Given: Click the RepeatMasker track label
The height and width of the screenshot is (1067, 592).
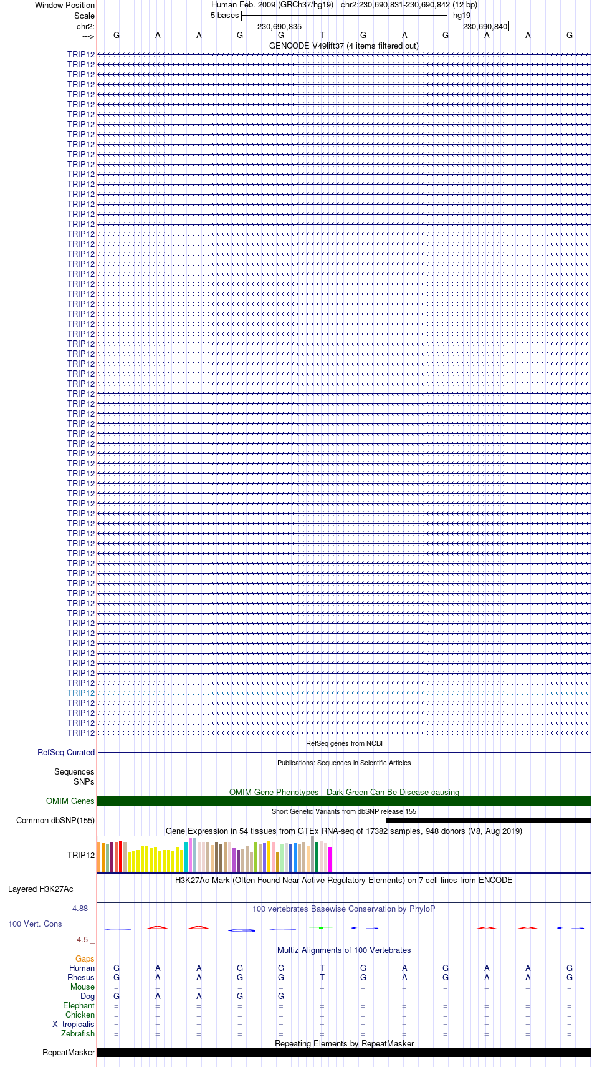Looking at the screenshot, I should click(69, 1052).
